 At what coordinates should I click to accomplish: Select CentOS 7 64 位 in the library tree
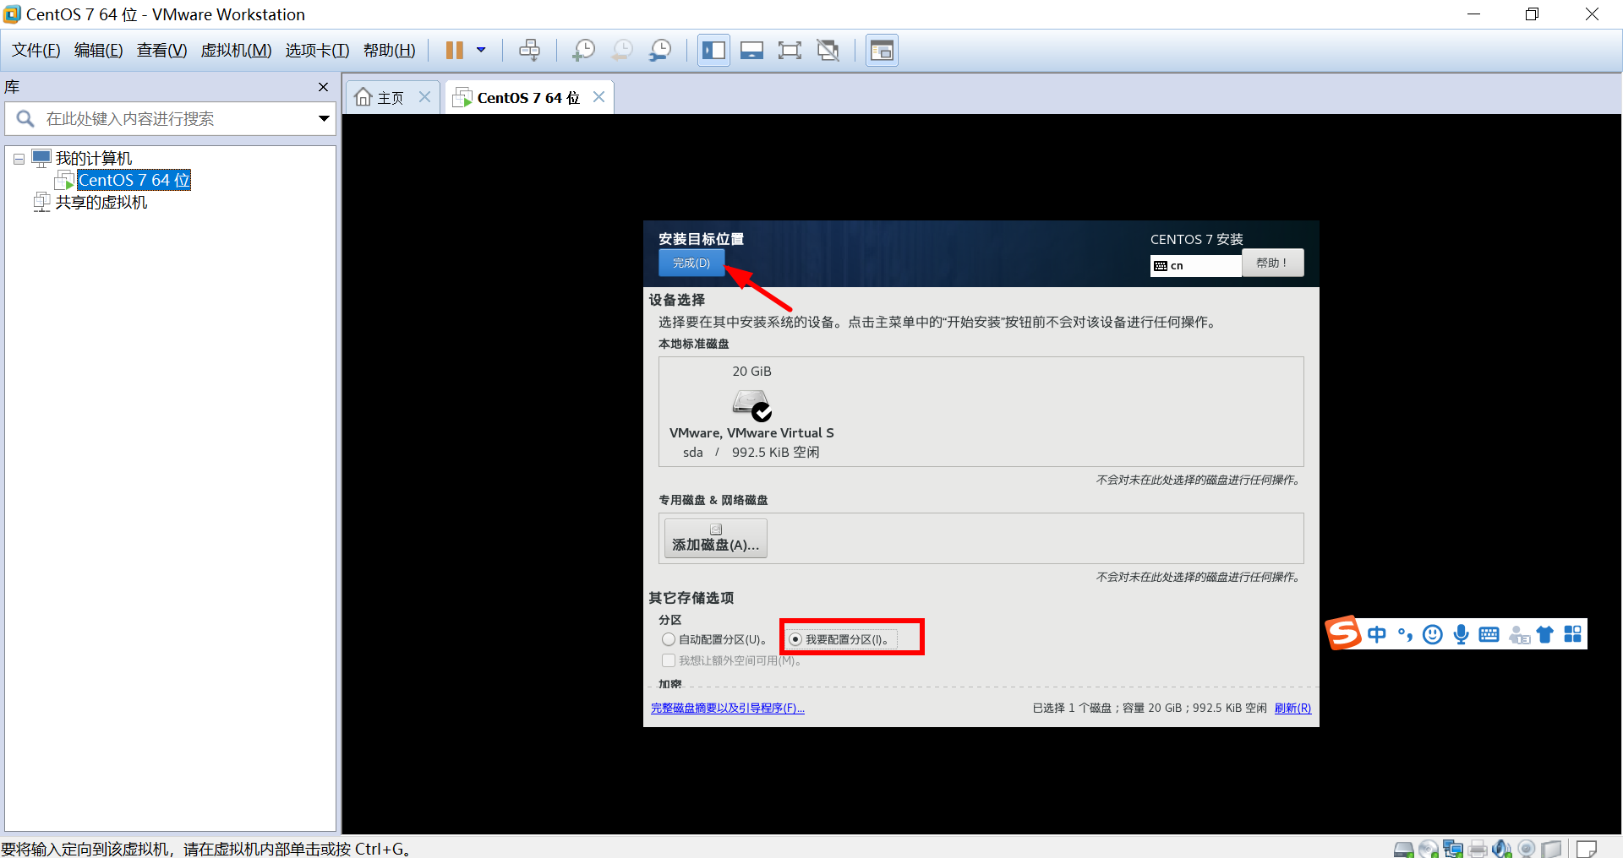pos(134,180)
